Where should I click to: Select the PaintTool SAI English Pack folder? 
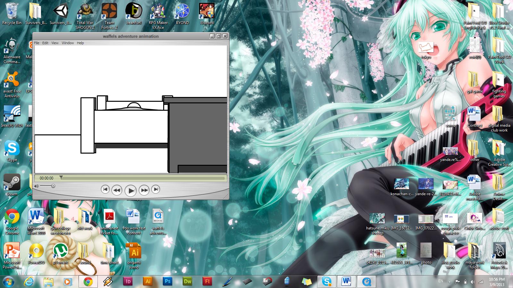(x=475, y=16)
